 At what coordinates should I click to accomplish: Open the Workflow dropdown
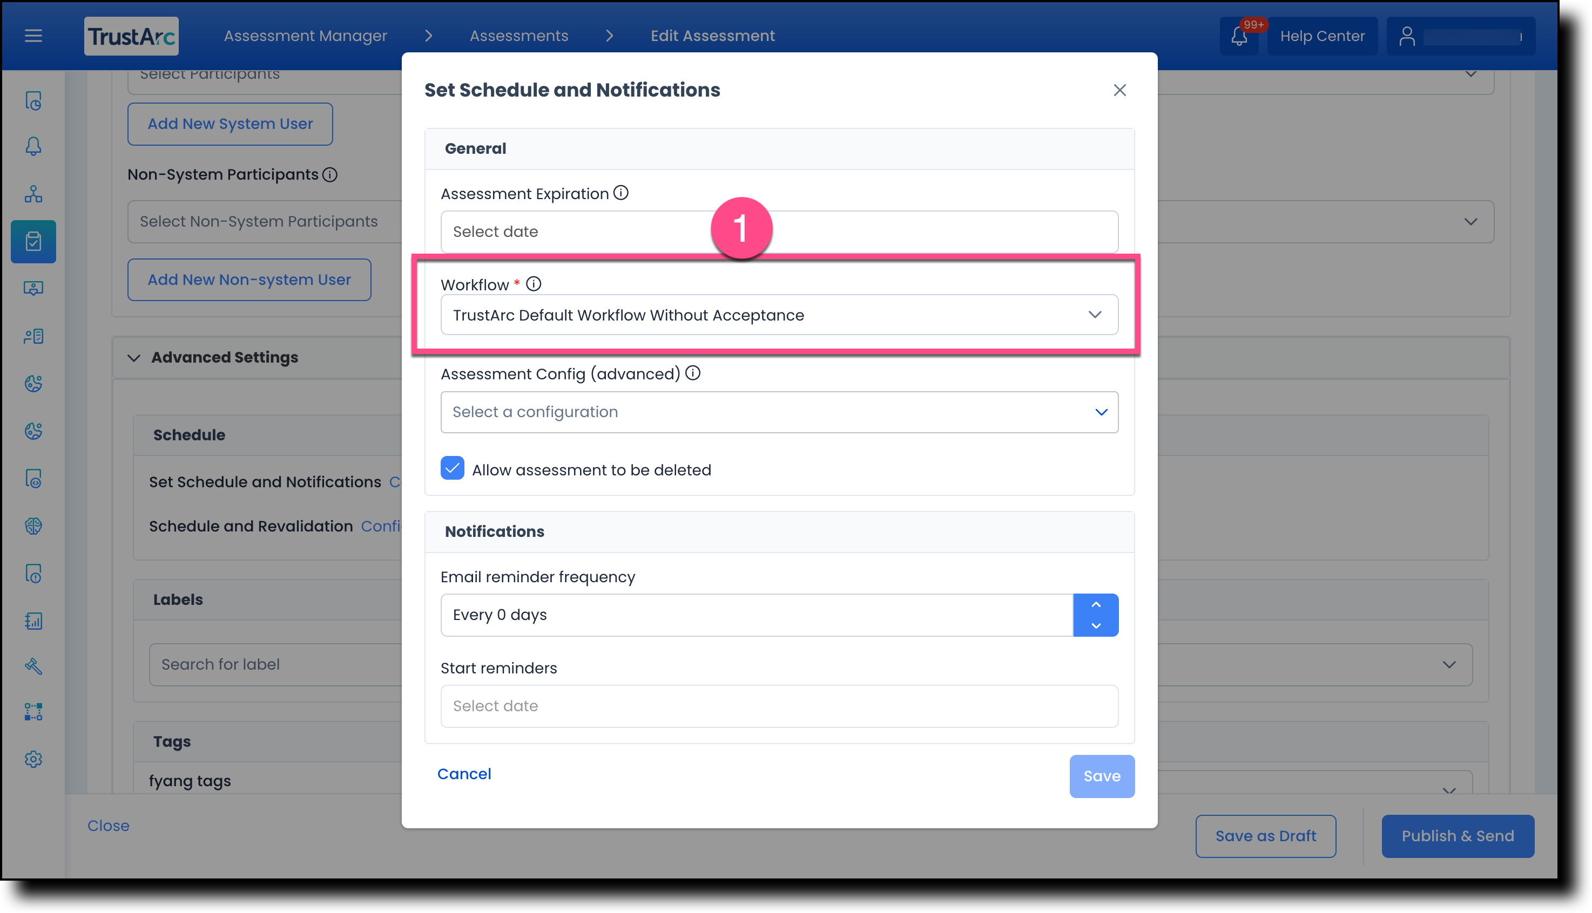click(x=779, y=315)
